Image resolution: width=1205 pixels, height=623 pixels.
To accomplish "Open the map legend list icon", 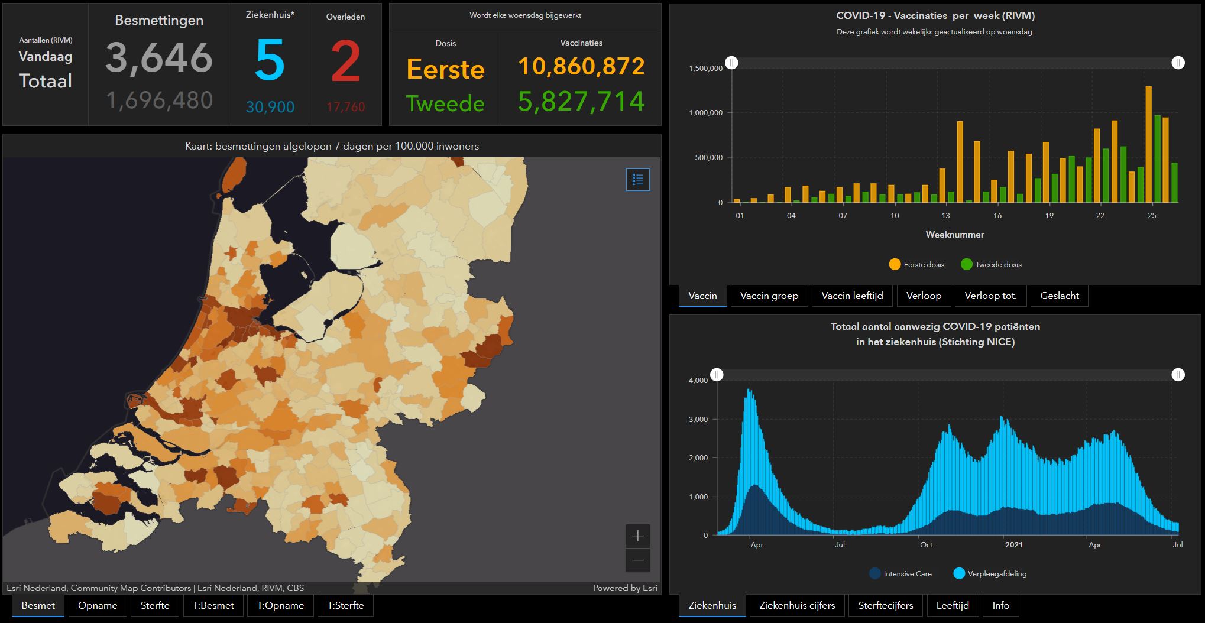I will tap(637, 180).
